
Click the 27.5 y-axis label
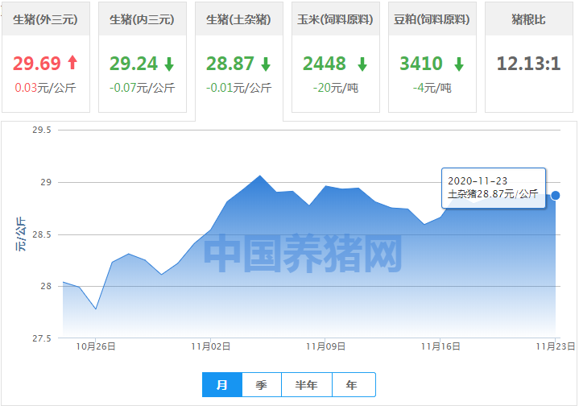click(x=41, y=338)
